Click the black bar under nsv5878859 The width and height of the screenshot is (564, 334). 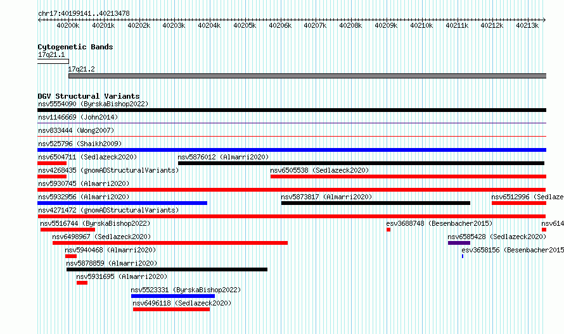click(167, 269)
